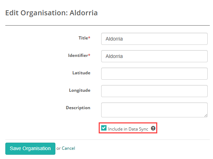The image size is (213, 159).
Task: Click the Longitude label text
Action: (80, 90)
